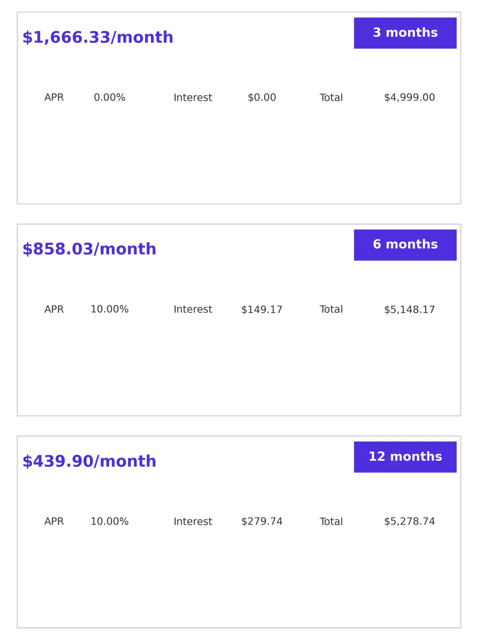Click the $439.90/month price heading
The image size is (478, 640).
(89, 461)
